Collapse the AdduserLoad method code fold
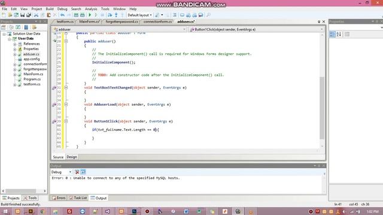 tap(66, 105)
